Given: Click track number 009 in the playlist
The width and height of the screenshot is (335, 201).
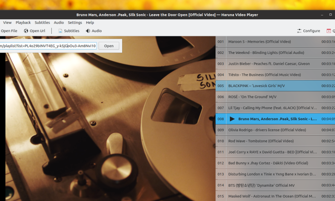Looking at the screenshot, I should 221,130.
